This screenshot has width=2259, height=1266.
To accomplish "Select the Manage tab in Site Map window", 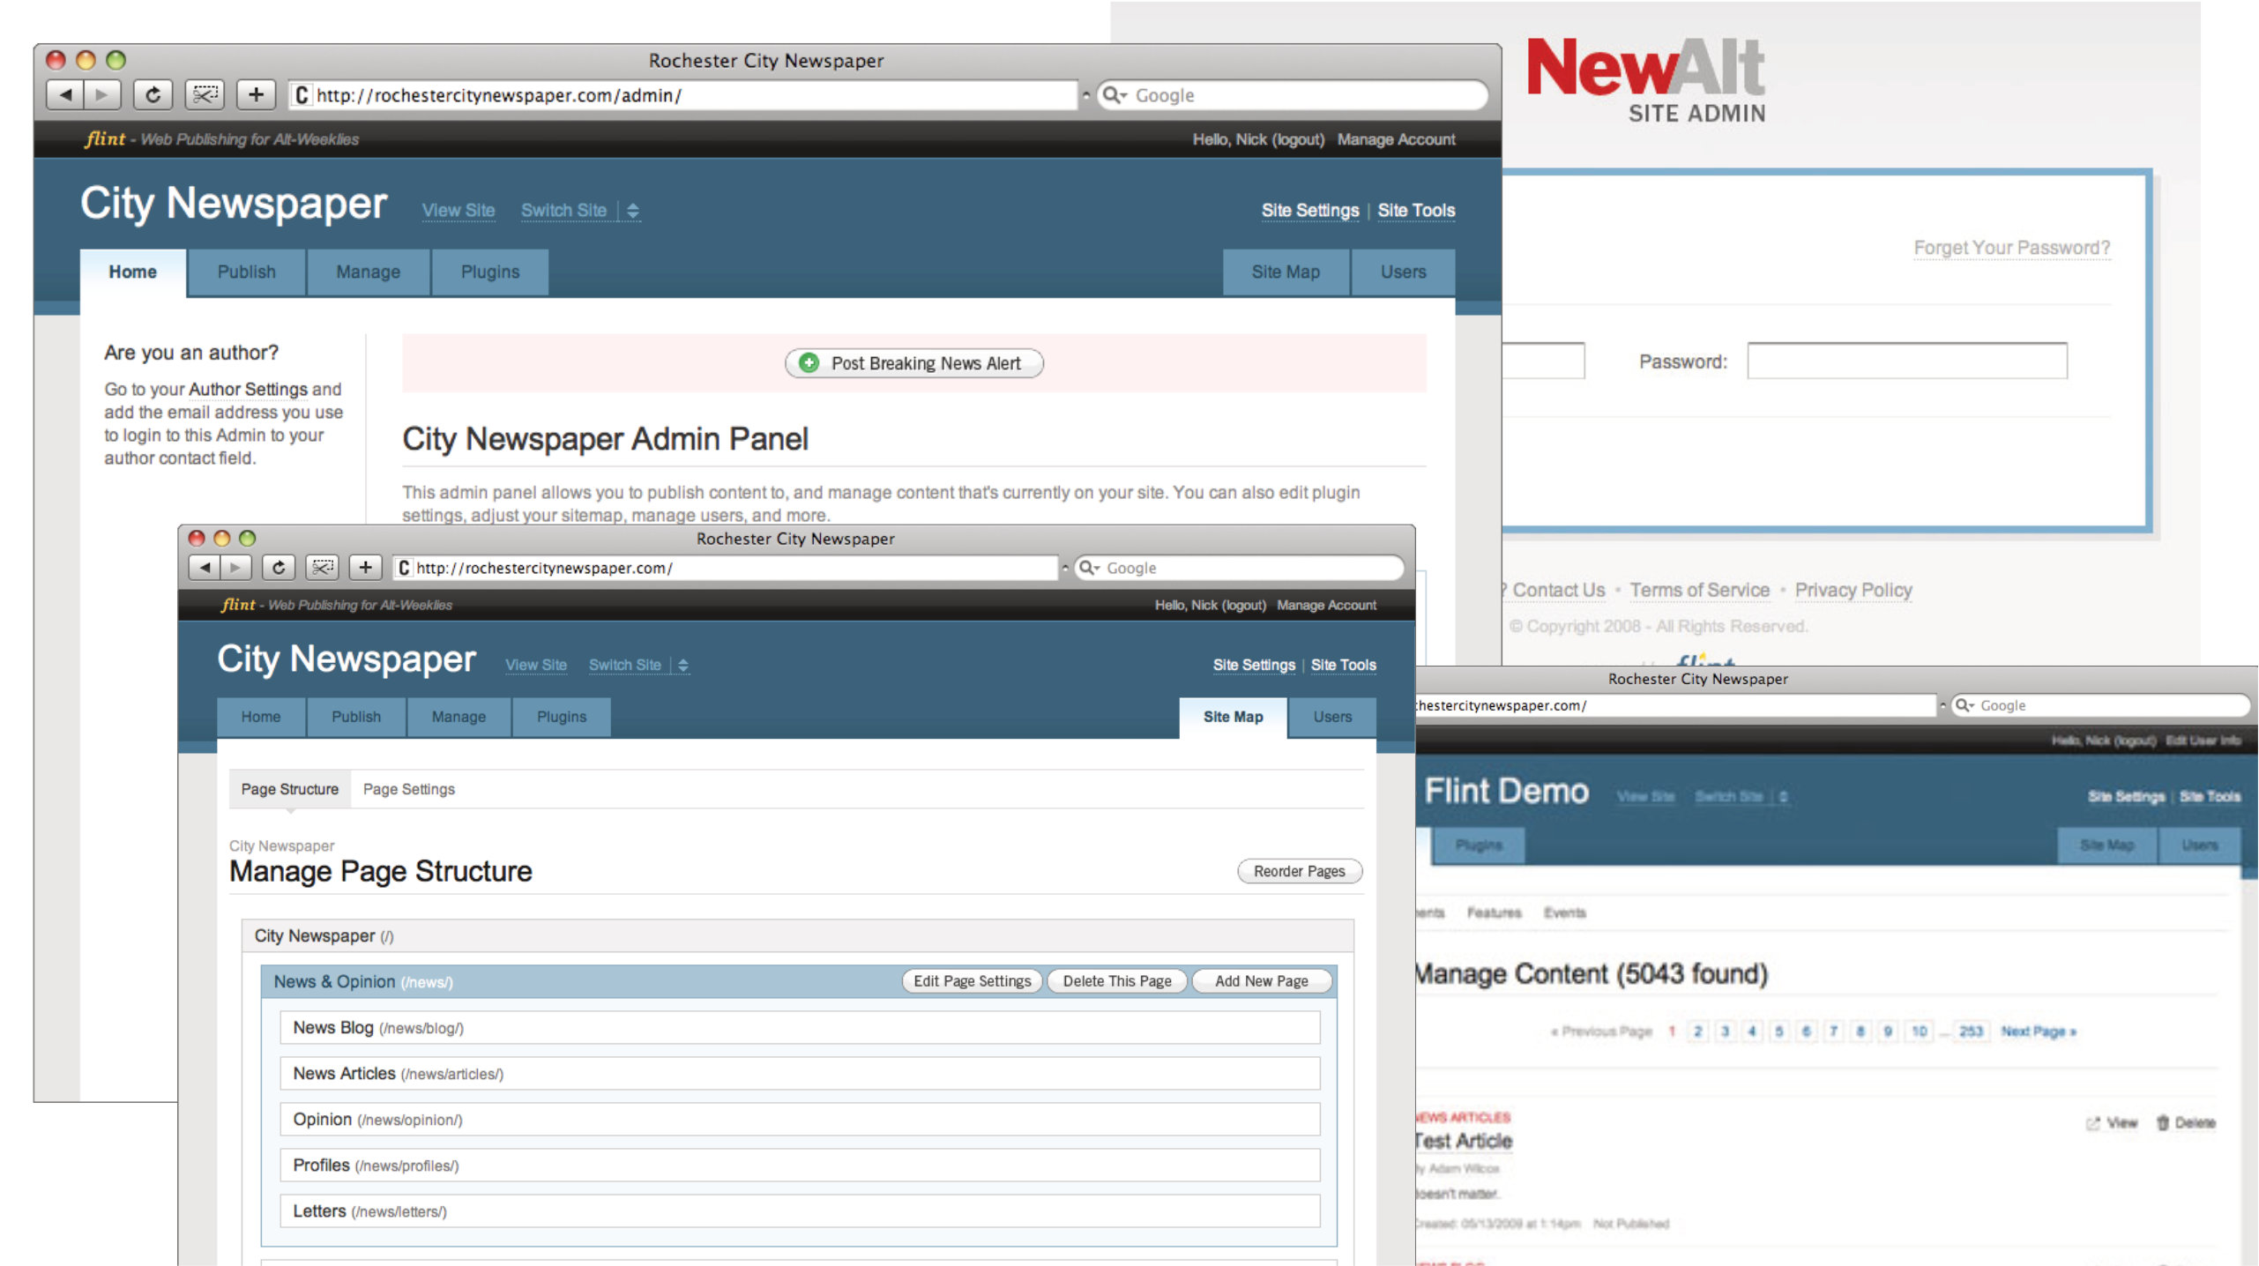I will pos(459,717).
